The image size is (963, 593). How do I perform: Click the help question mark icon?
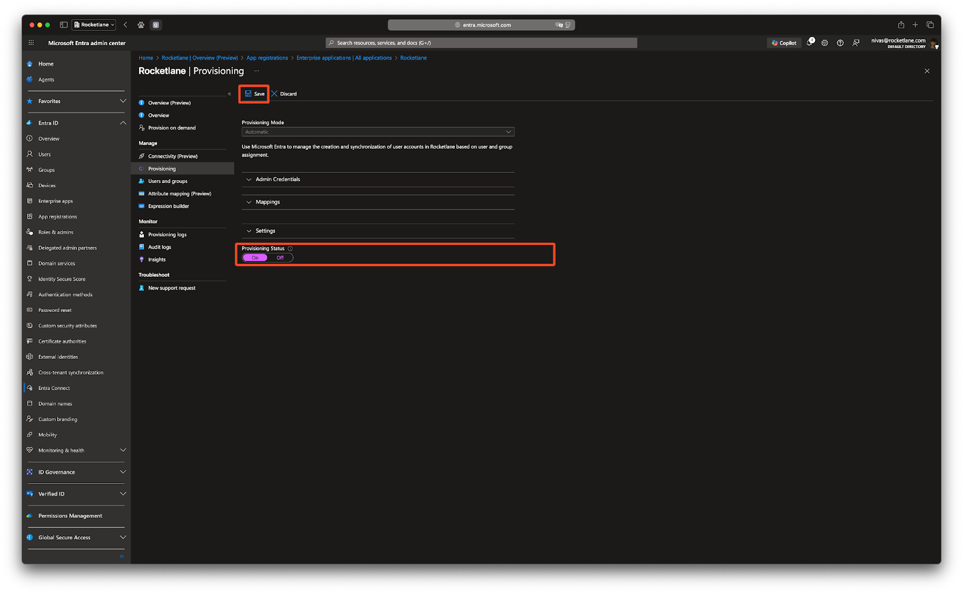[840, 43]
